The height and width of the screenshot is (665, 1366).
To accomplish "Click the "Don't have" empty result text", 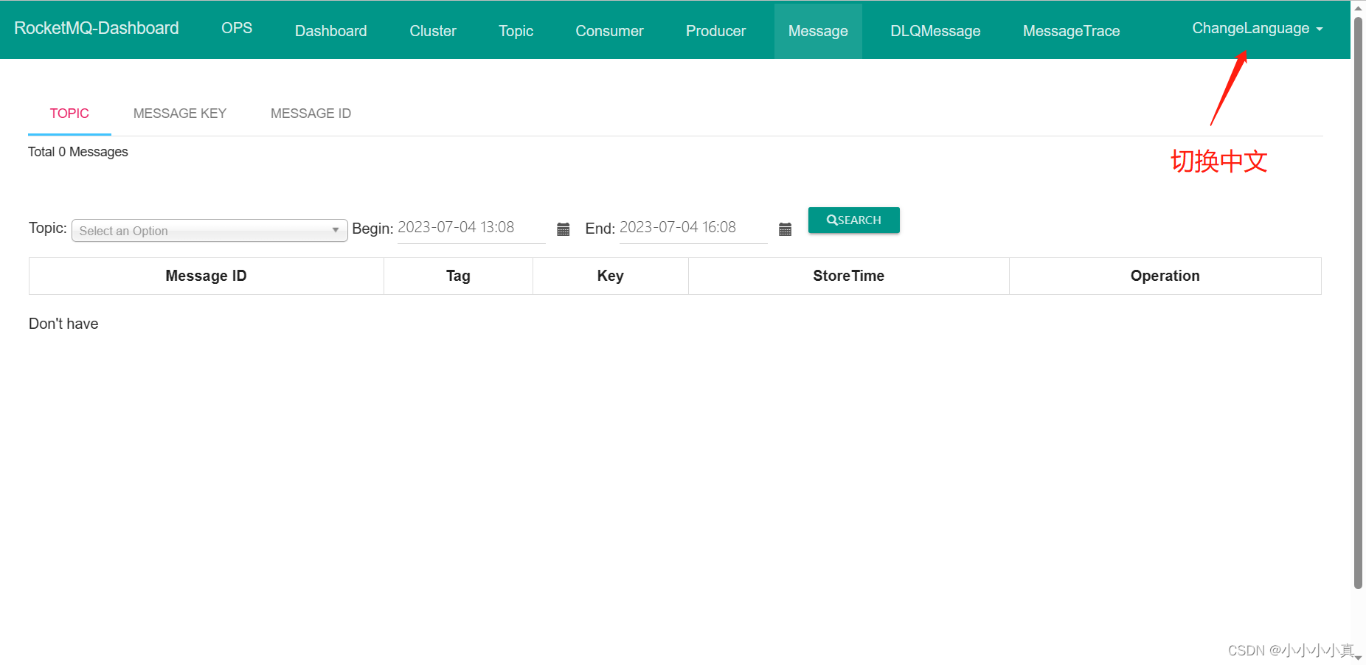I will [63, 324].
